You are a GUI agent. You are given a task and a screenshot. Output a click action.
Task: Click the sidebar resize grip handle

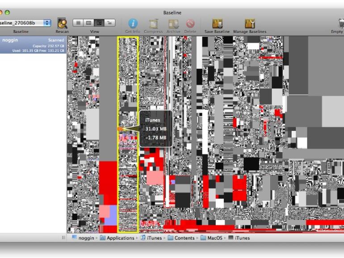coord(63,237)
